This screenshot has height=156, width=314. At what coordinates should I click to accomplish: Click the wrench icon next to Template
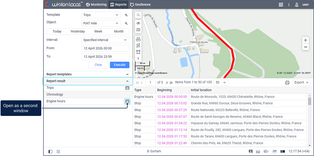(126, 15)
